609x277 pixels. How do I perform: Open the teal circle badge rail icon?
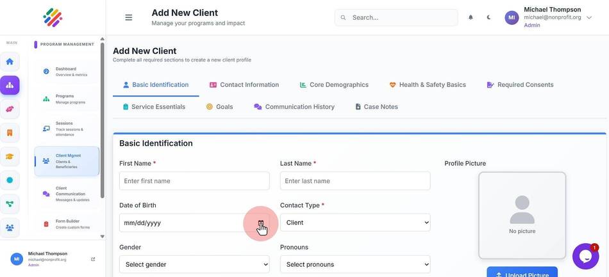point(10,180)
